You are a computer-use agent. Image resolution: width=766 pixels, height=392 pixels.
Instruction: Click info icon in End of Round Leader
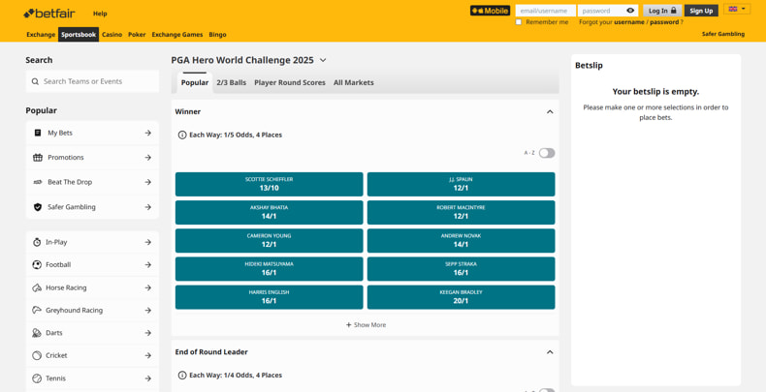coord(182,375)
